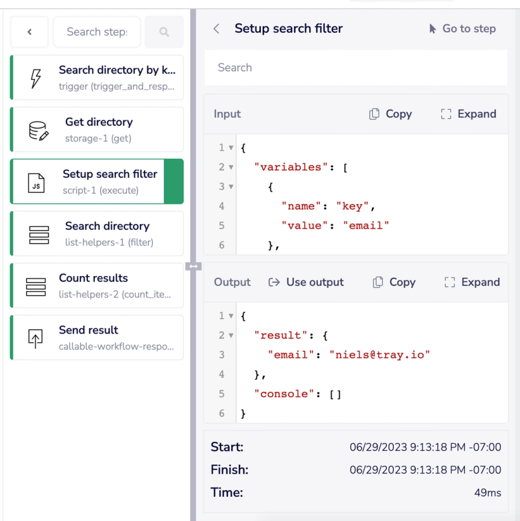Open the Search directory list-helpers-1 step
The image size is (520, 521).
[x=97, y=234]
